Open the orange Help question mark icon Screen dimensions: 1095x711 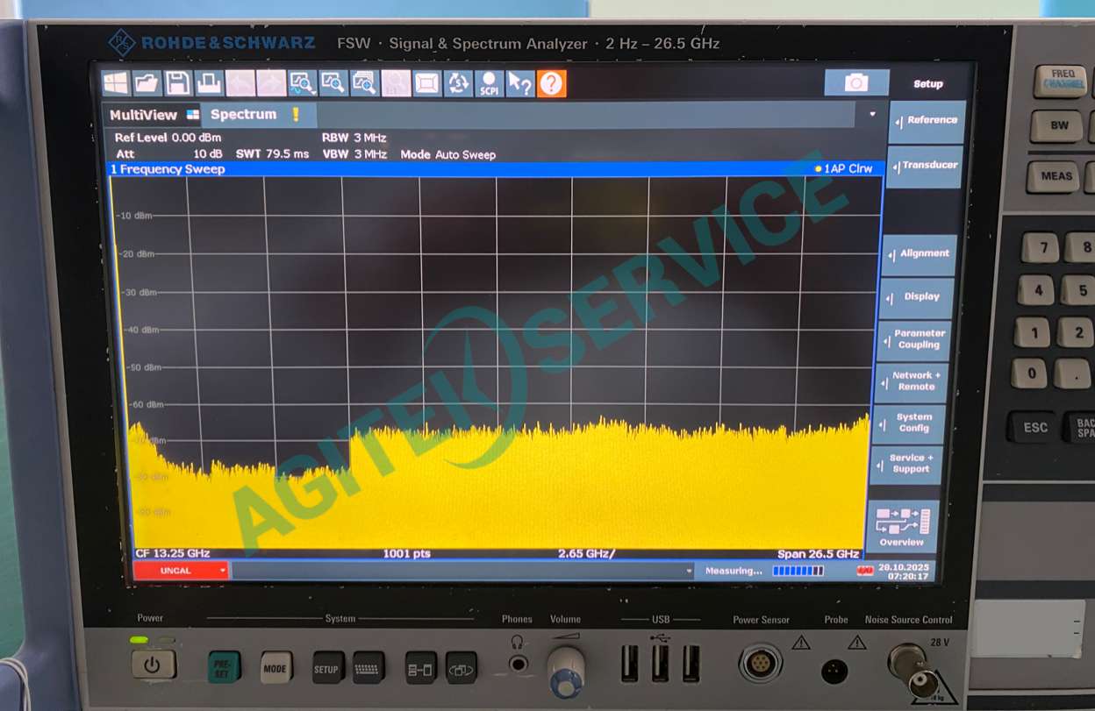551,83
